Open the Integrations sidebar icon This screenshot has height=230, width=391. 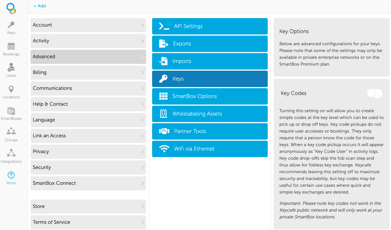pos(11,153)
